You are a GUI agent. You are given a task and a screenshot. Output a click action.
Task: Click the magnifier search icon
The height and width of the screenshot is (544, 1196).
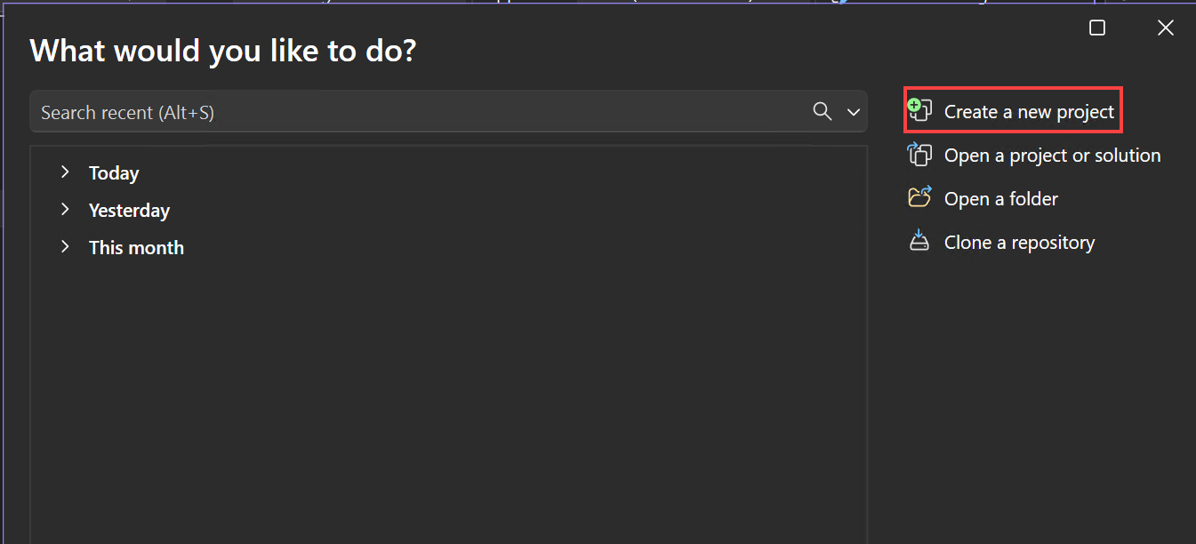[x=822, y=111]
